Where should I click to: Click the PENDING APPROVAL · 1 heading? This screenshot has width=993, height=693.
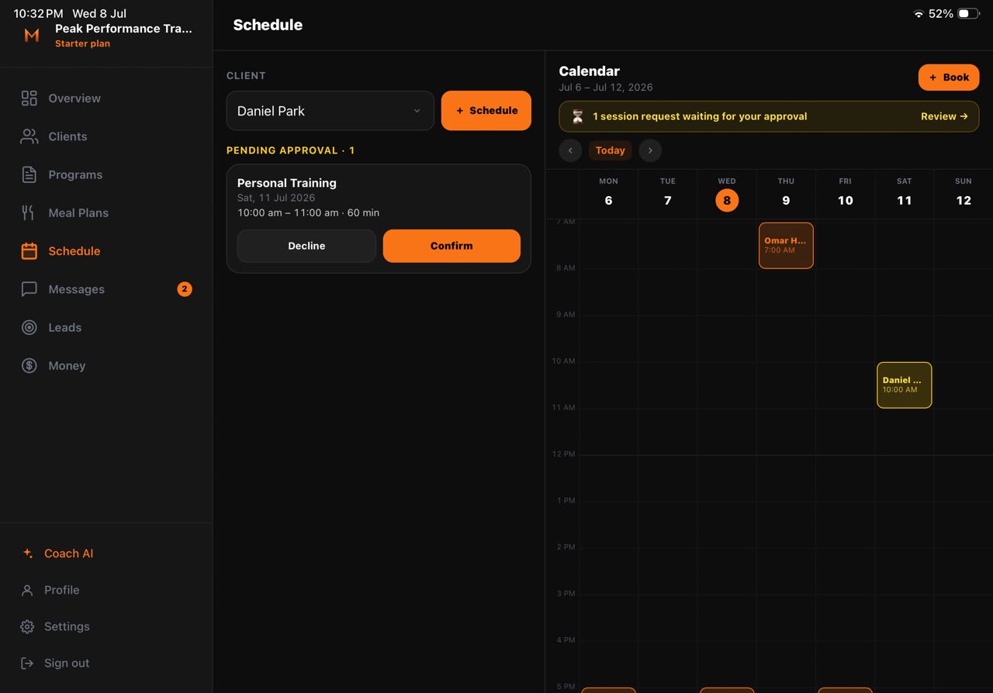coord(290,150)
